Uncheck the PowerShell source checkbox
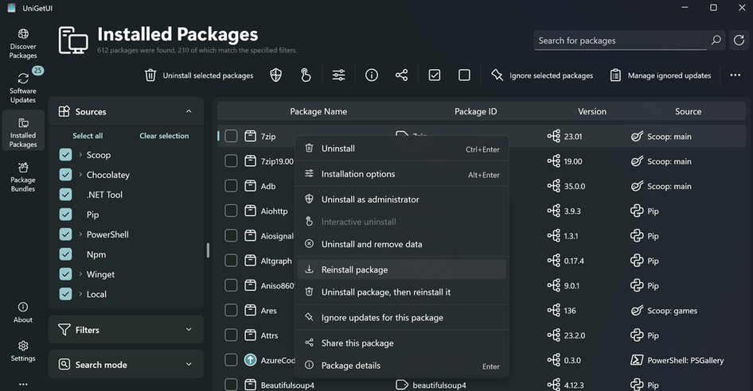 coord(65,234)
